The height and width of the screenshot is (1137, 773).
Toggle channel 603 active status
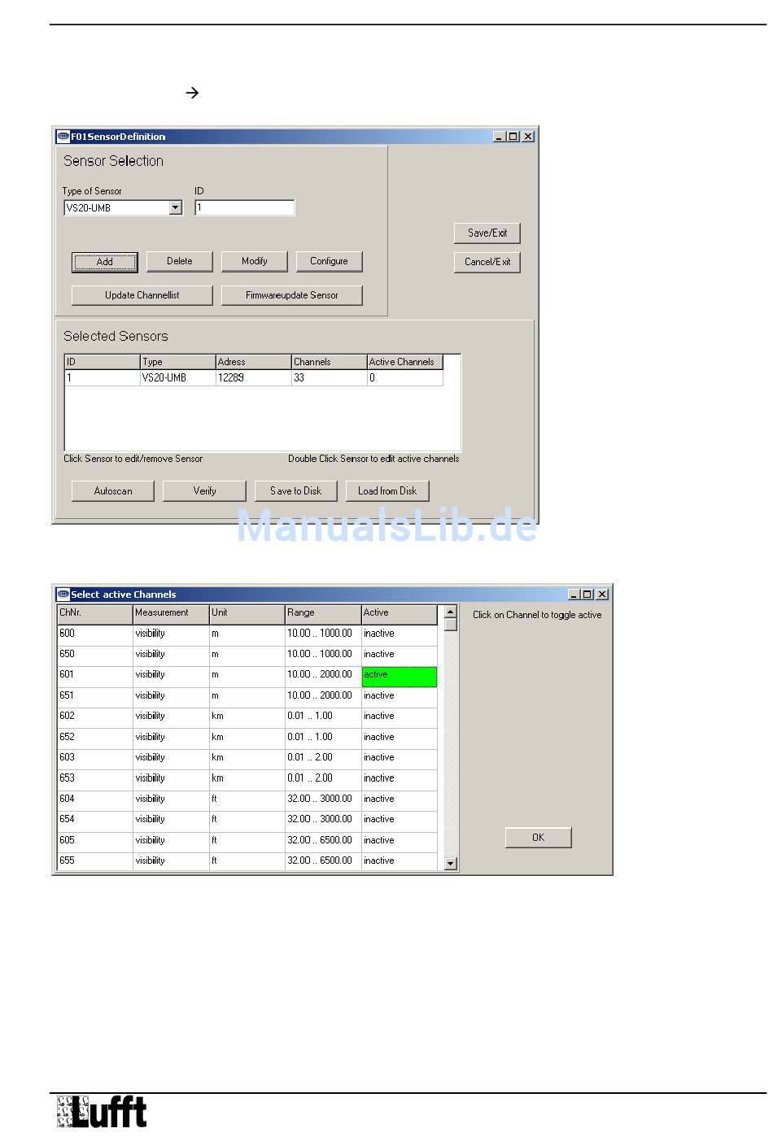[x=399, y=758]
